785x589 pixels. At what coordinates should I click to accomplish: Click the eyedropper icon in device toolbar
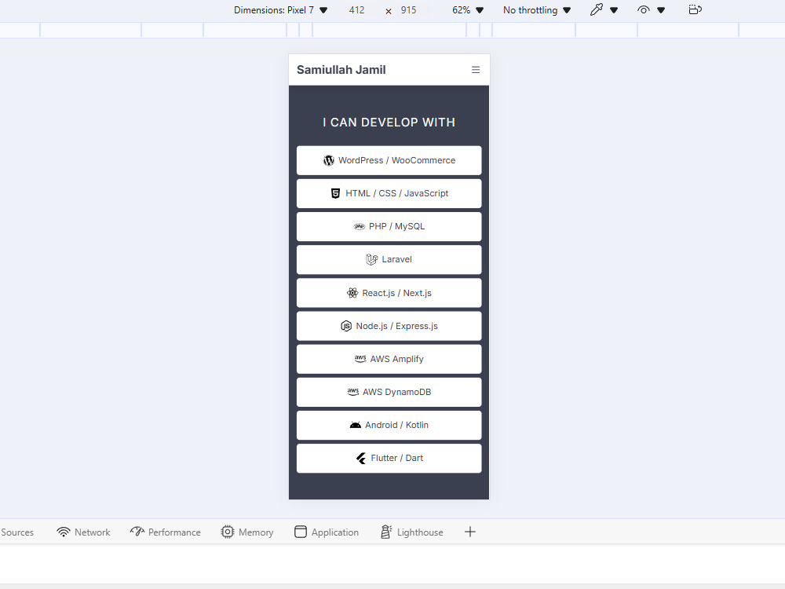pos(597,10)
